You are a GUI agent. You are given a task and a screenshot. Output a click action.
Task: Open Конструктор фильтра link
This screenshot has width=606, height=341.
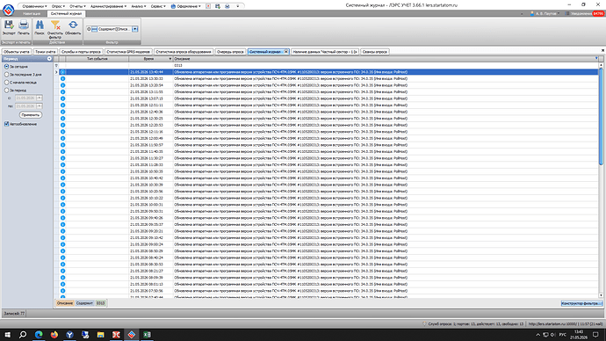pyautogui.click(x=581, y=303)
